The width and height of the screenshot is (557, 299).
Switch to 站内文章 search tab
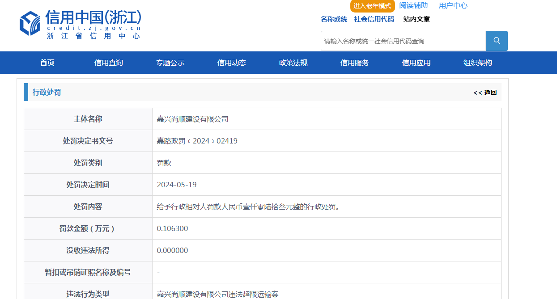point(416,19)
